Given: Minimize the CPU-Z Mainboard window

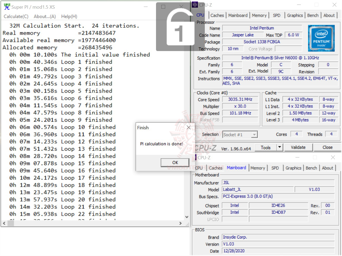Looking at the screenshot, I should click(297, 157).
